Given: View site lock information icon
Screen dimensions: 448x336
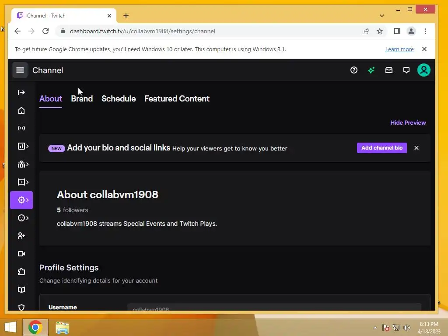Looking at the screenshot, I should tap(63, 31).
